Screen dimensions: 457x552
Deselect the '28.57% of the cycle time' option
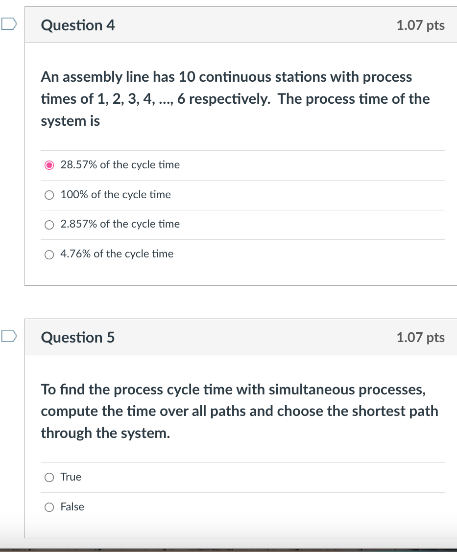[49, 165]
